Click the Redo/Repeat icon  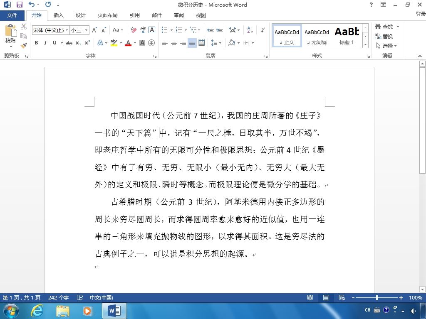click(x=48, y=4)
